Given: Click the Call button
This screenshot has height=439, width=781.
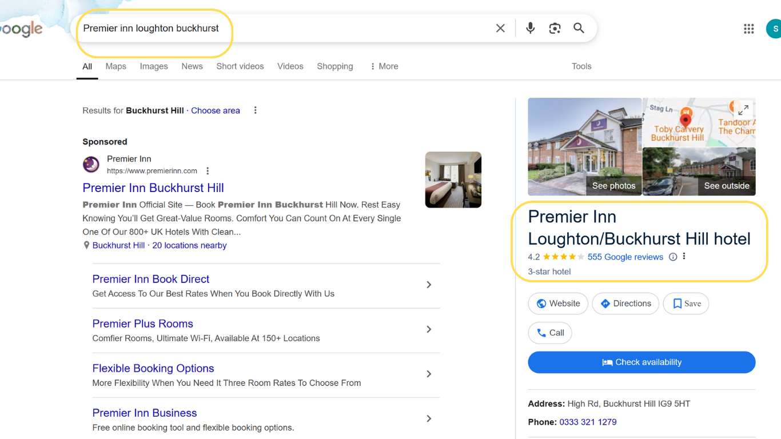Looking at the screenshot, I should pos(550,333).
